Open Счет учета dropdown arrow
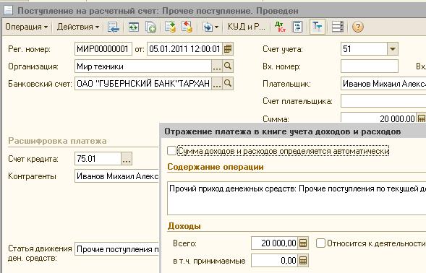The image size is (426, 273). coord(393,49)
